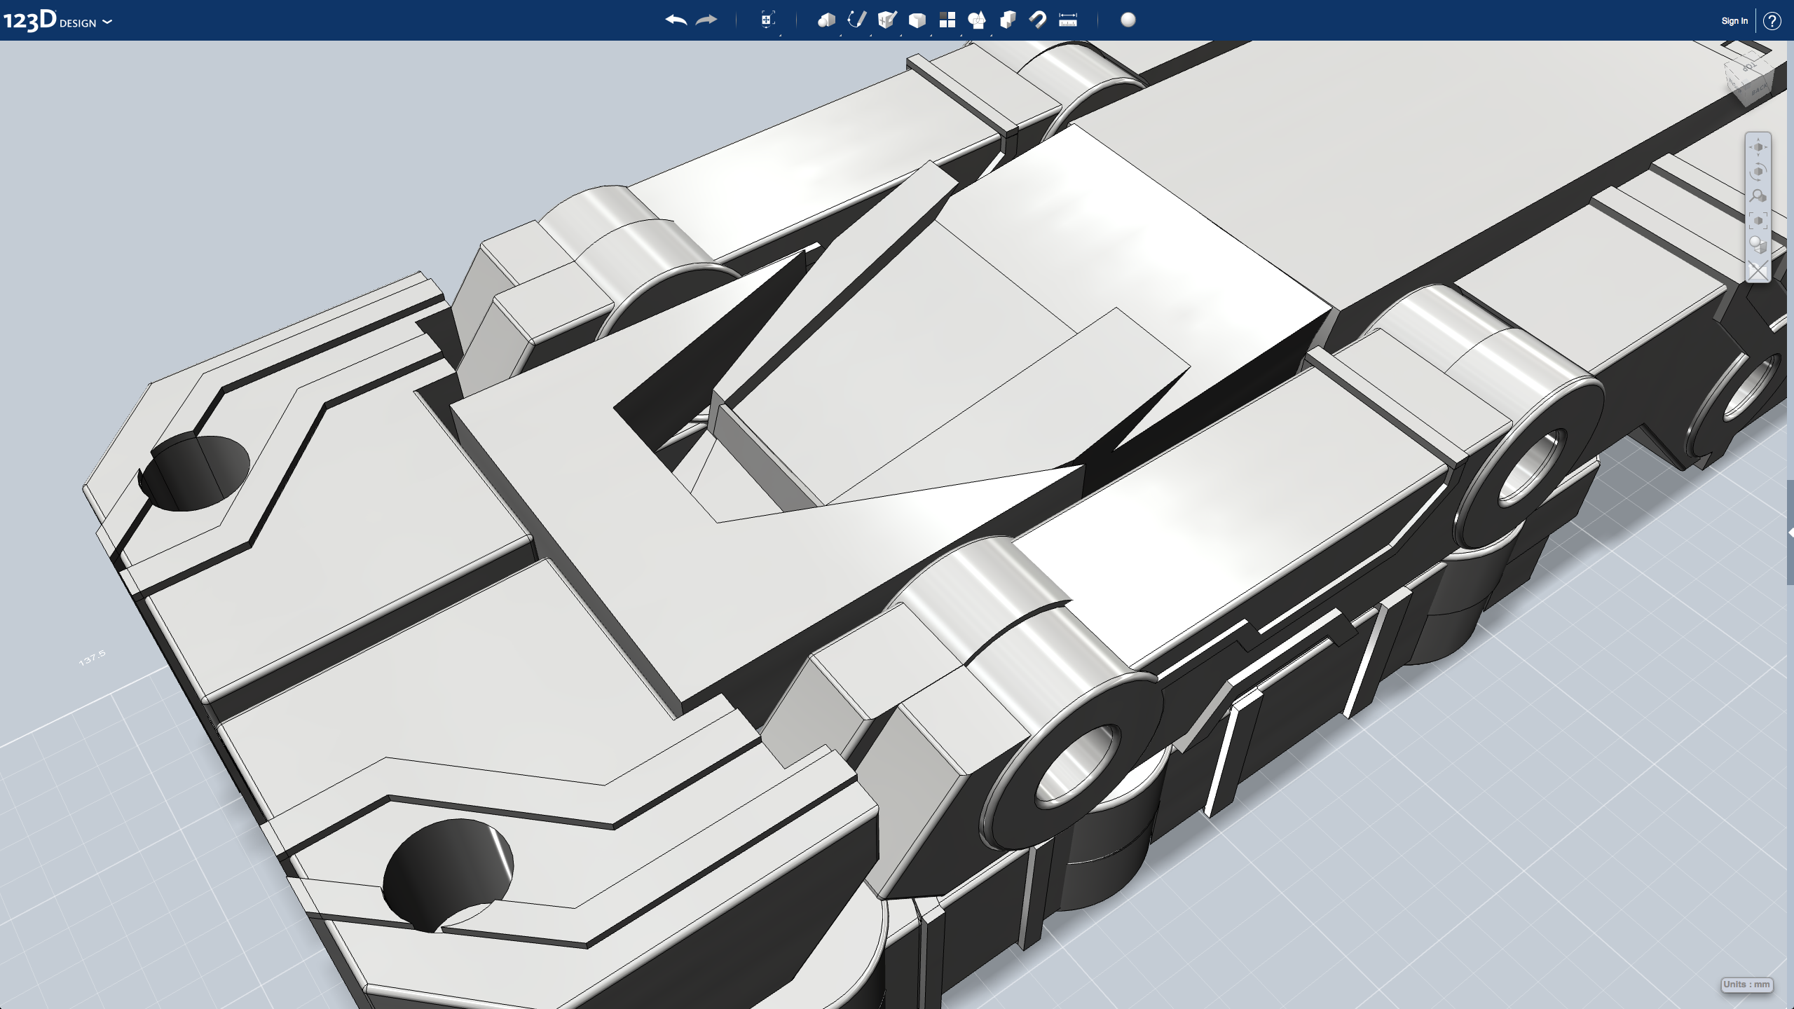Select the Modify tool
Viewport: 1794px width, 1009px height.
tap(917, 20)
